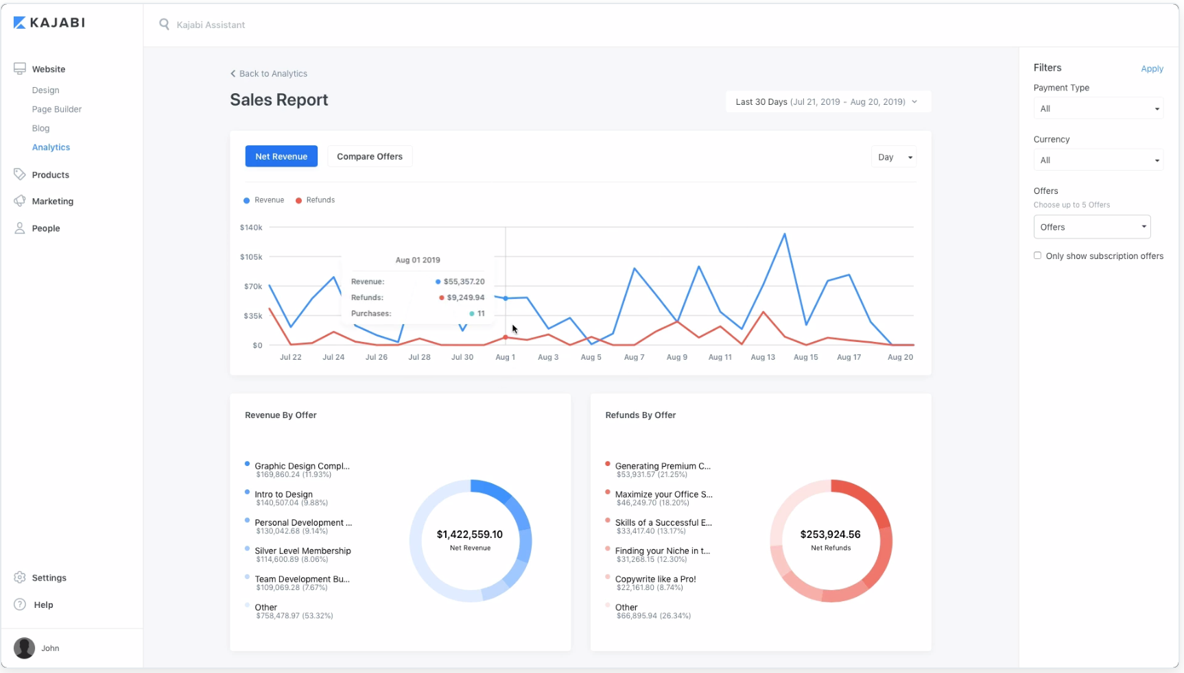The width and height of the screenshot is (1184, 673).
Task: Click John's profile avatar
Action: (x=24, y=648)
